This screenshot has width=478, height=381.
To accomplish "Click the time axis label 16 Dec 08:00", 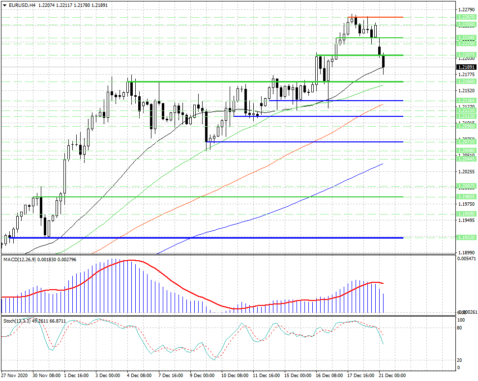I will 329,375.
